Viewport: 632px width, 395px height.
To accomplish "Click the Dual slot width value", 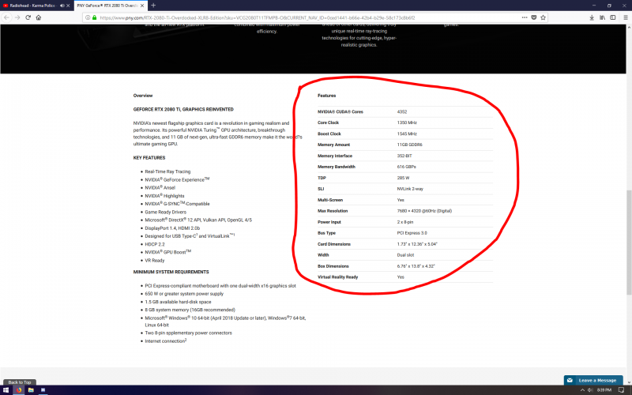I will point(405,255).
